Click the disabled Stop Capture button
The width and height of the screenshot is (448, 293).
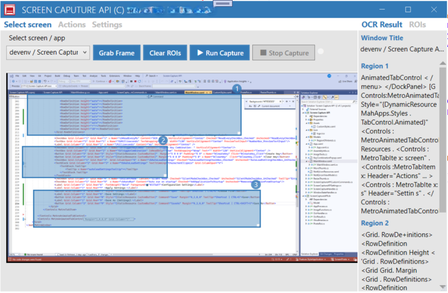284,52
